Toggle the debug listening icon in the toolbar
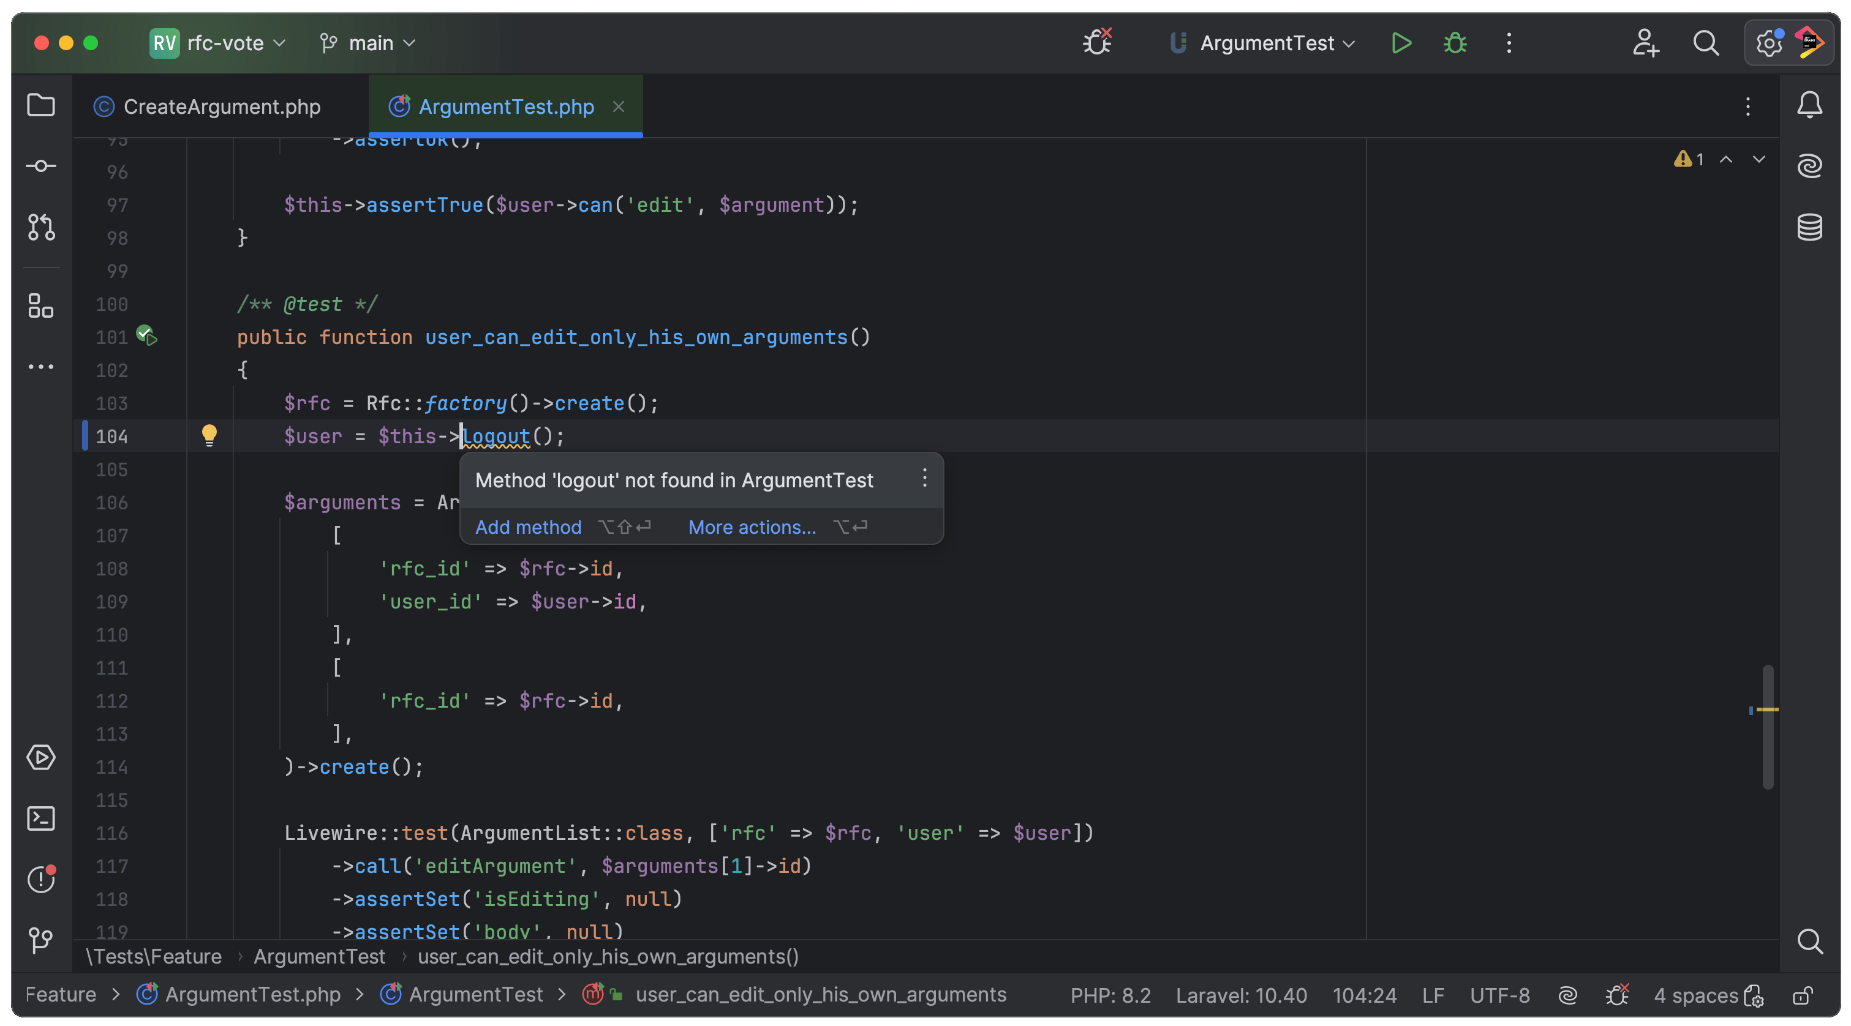Viewport: 1851px width, 1026px height. (1096, 43)
